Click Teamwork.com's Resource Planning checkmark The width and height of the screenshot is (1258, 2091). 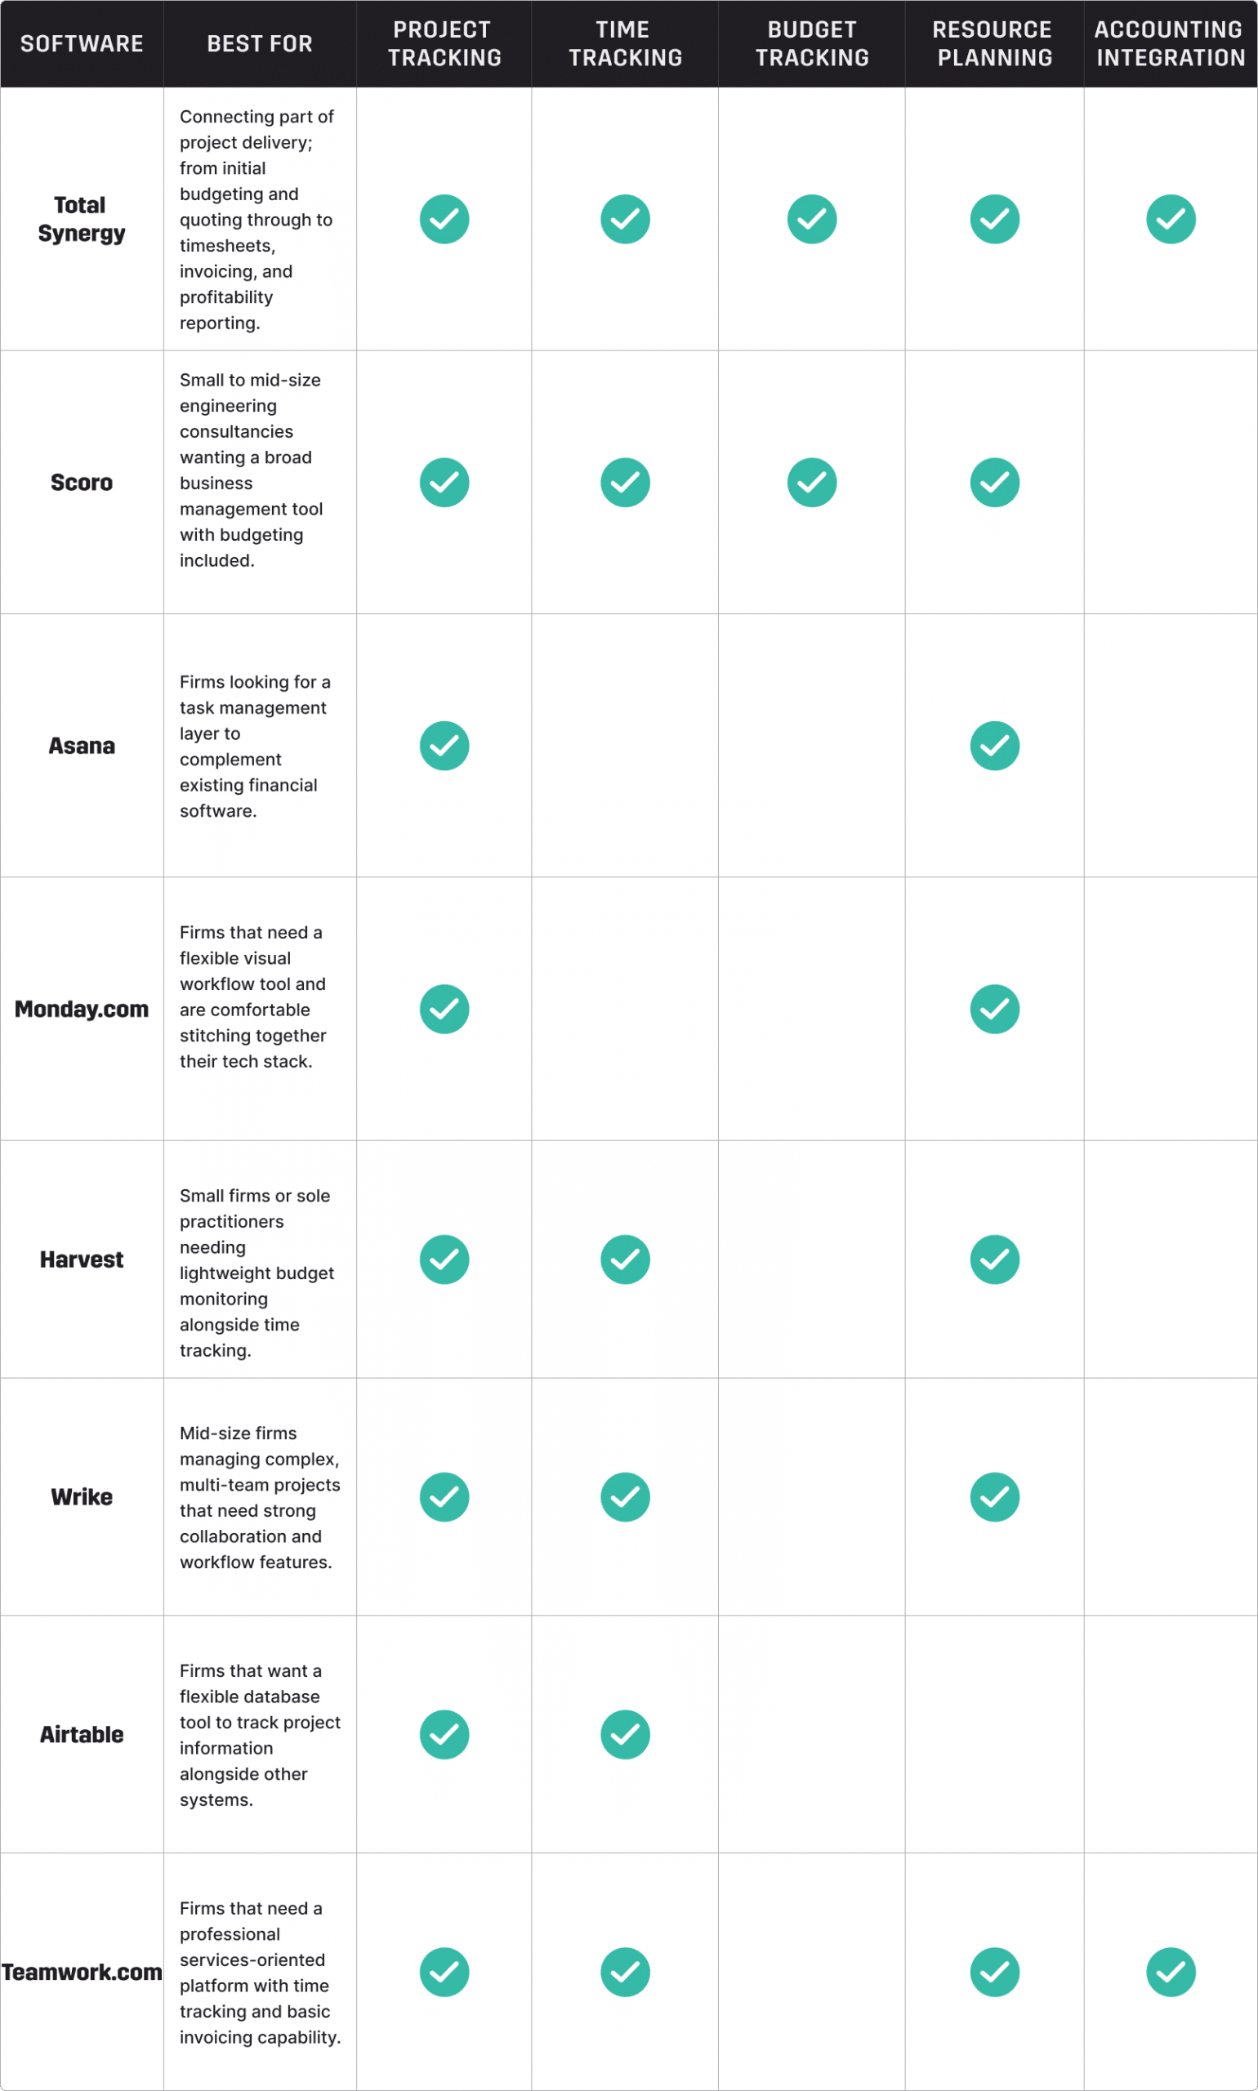coord(994,1972)
